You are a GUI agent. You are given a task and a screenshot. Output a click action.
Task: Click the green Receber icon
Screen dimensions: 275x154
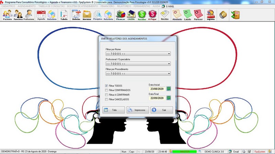pyautogui.click(x=142, y=15)
